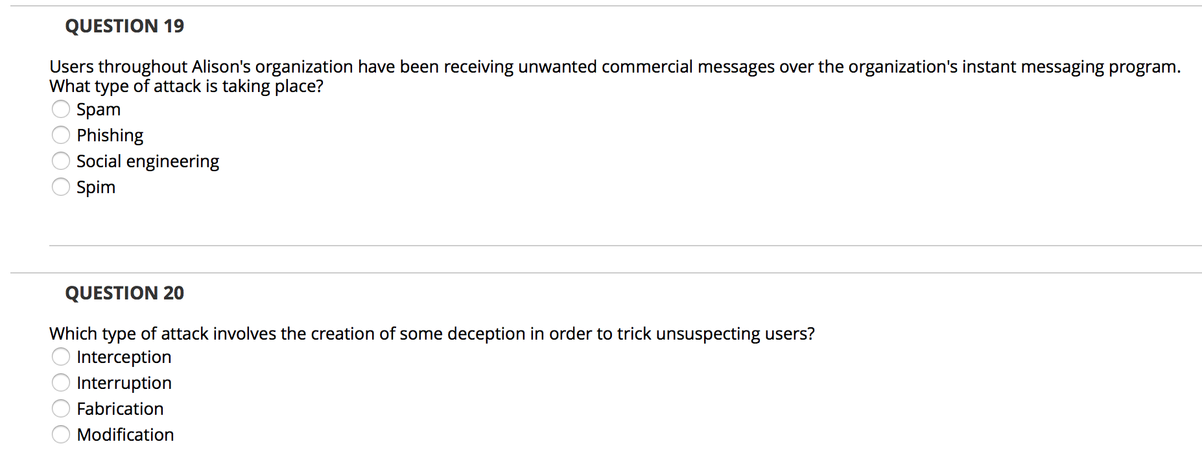The image size is (1202, 455).
Task: Click the QUESTION 19 heading
Action: (124, 26)
